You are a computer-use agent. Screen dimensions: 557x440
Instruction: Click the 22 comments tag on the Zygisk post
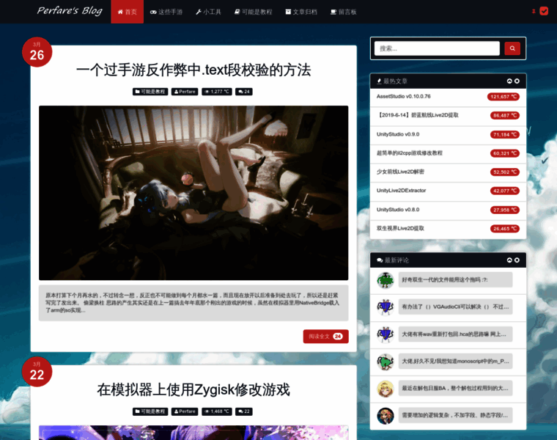click(x=243, y=411)
